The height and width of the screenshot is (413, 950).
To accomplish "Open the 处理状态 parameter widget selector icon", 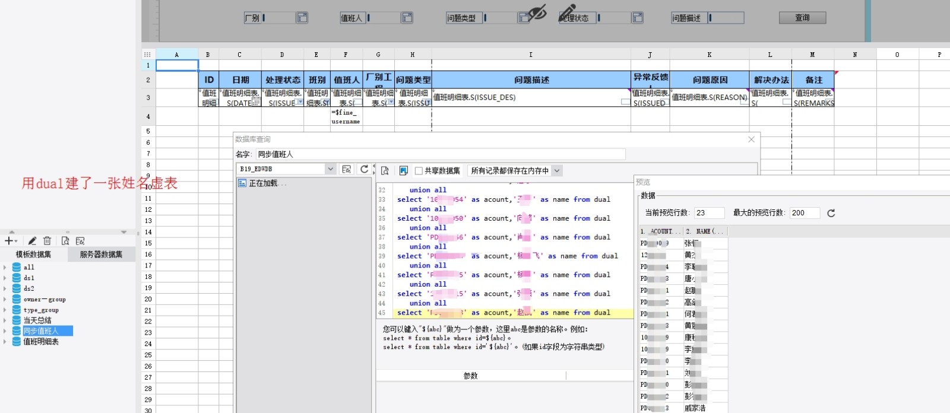I will click(637, 18).
